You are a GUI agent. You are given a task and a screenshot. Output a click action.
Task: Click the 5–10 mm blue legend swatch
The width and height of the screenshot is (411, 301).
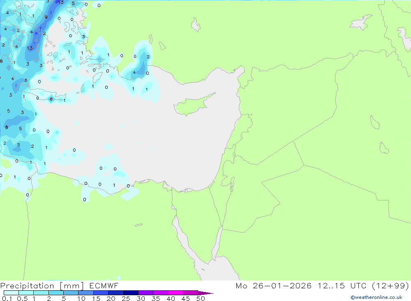tap(71, 293)
